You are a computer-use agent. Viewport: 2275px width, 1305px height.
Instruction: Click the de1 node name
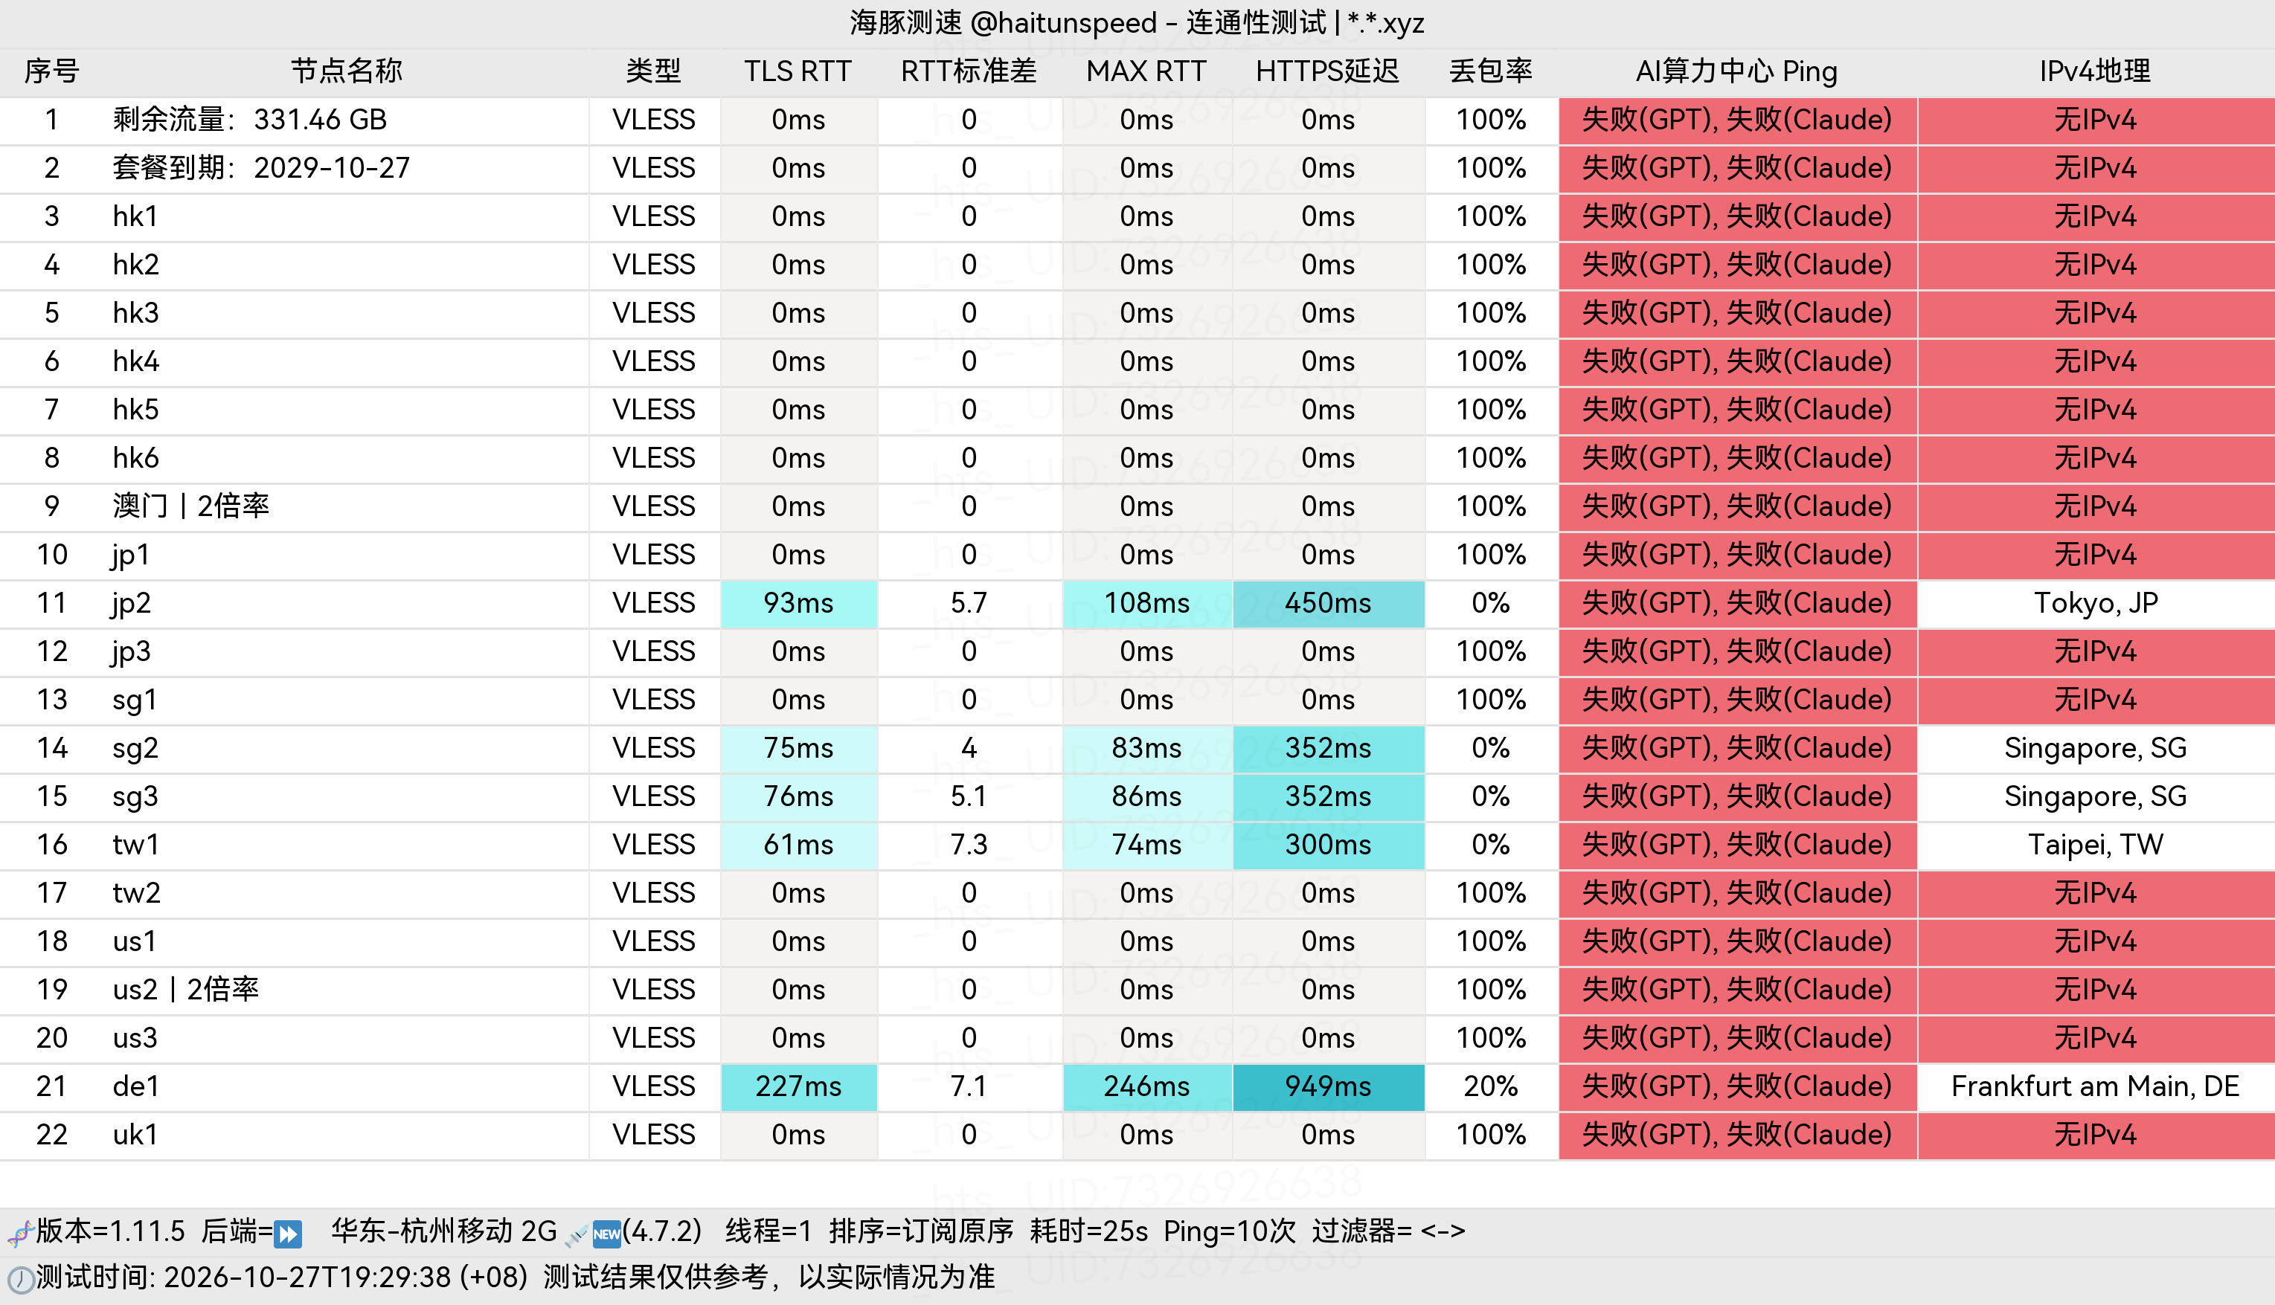(135, 1086)
